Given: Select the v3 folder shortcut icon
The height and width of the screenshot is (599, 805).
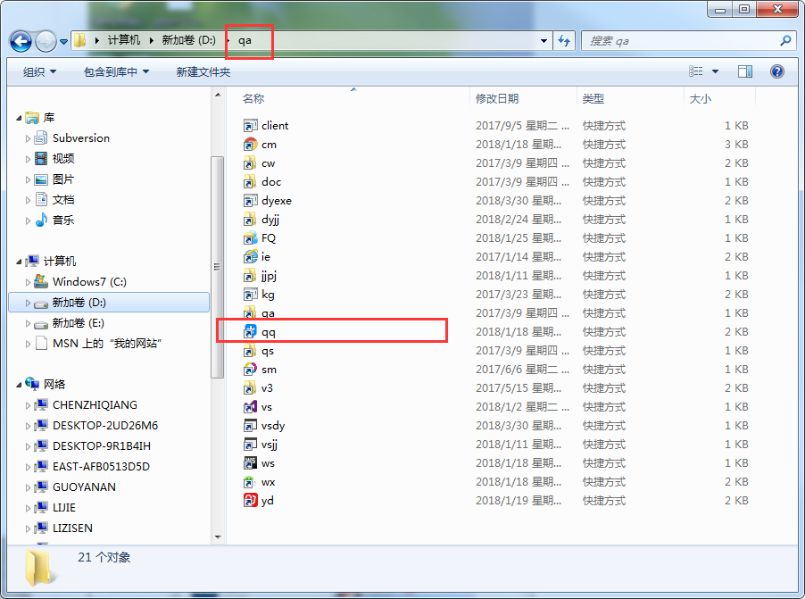Looking at the screenshot, I should pyautogui.click(x=250, y=388).
